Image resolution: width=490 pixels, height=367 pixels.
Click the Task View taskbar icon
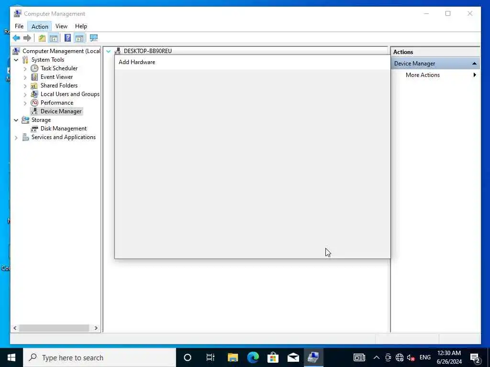click(x=211, y=357)
